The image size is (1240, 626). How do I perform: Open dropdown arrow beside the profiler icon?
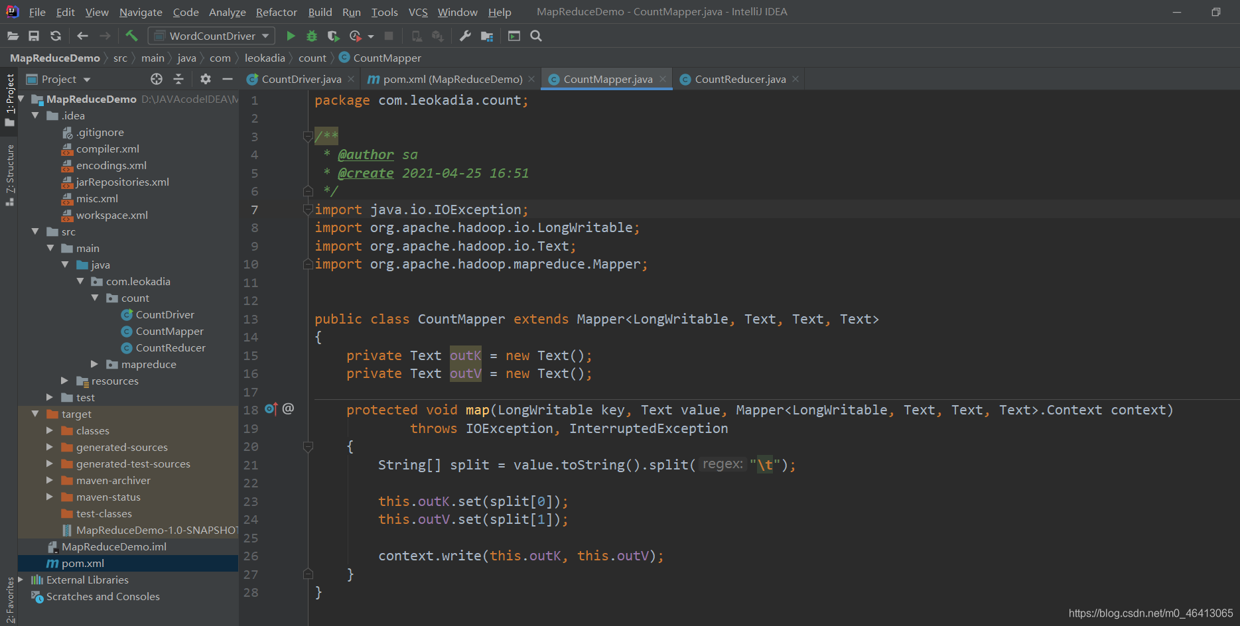click(371, 36)
